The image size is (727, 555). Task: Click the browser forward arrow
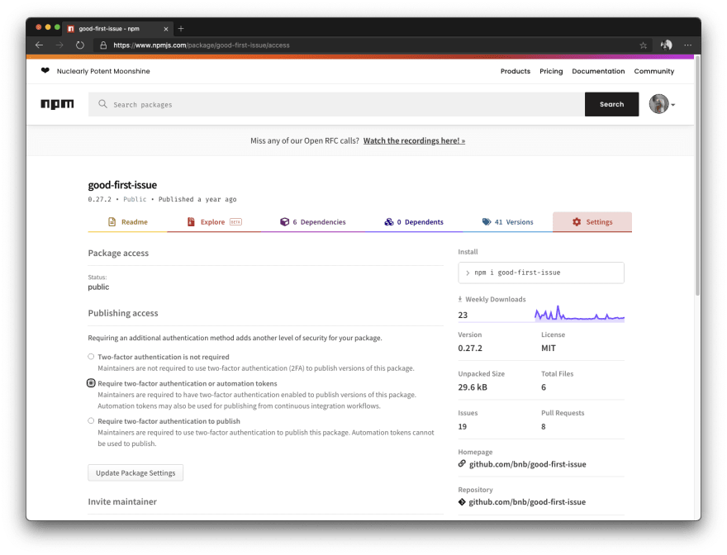pyautogui.click(x=59, y=45)
